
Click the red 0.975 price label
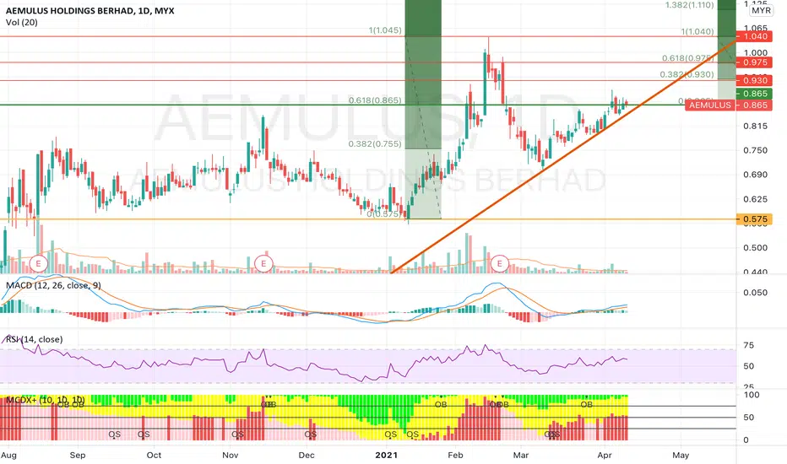[754, 62]
